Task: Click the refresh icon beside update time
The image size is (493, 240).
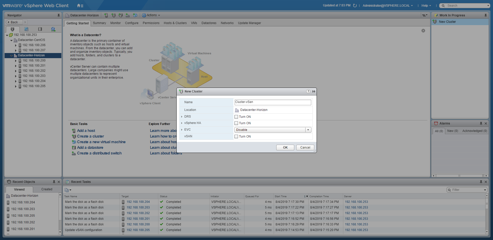Action: tap(355, 6)
